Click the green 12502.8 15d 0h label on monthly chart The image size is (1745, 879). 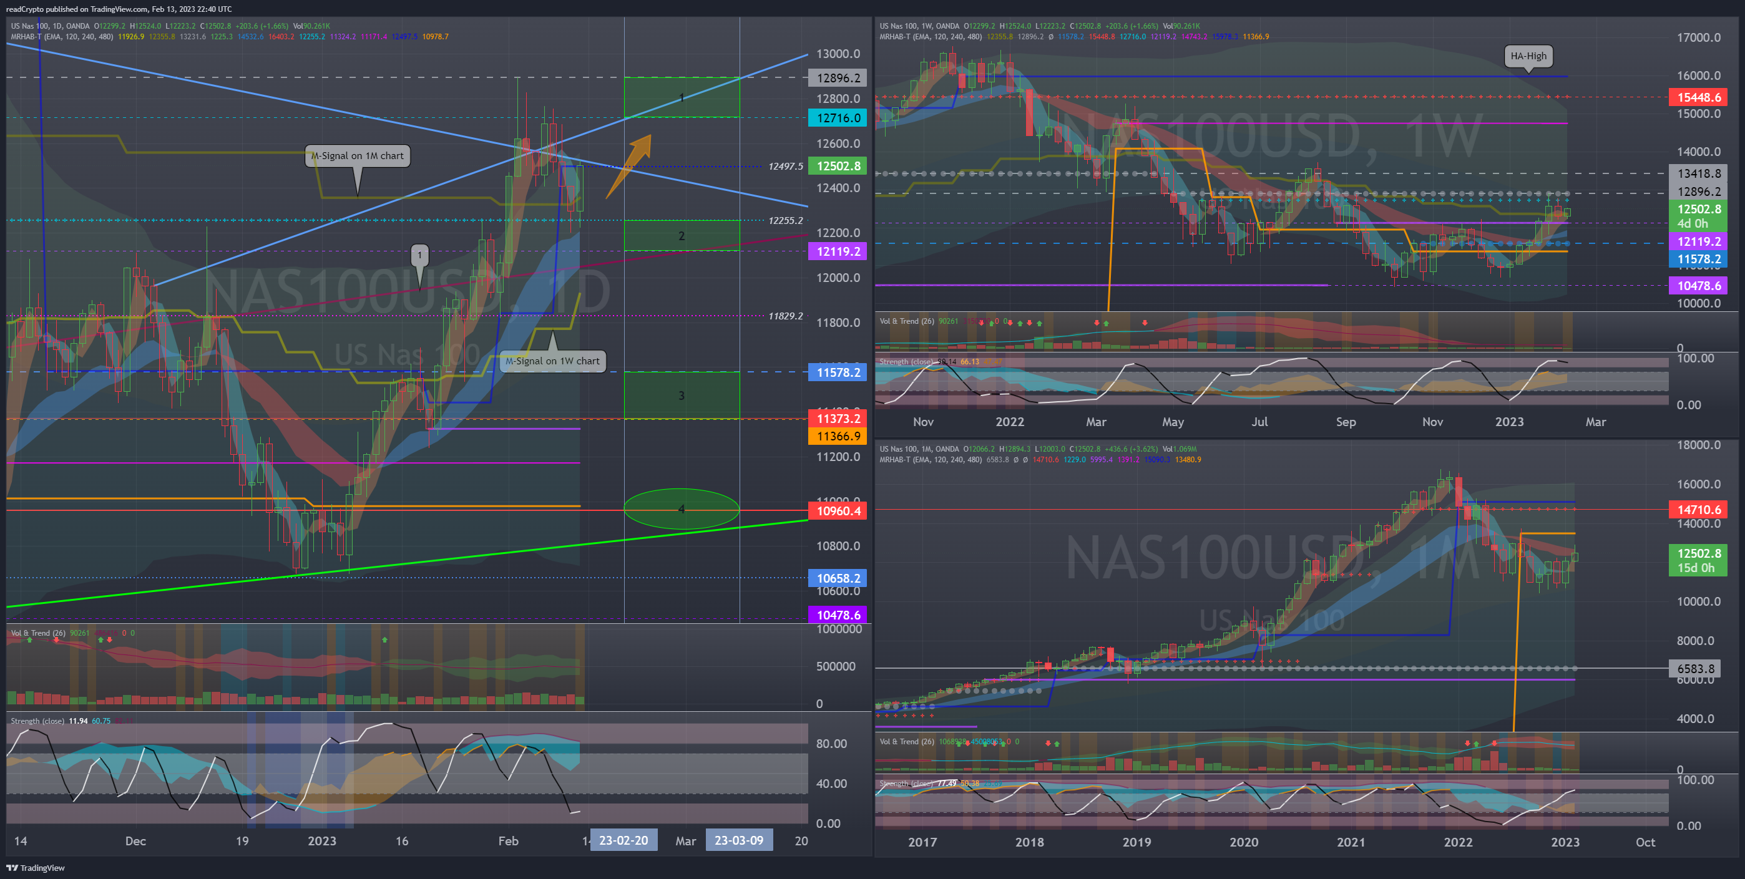(x=1698, y=561)
